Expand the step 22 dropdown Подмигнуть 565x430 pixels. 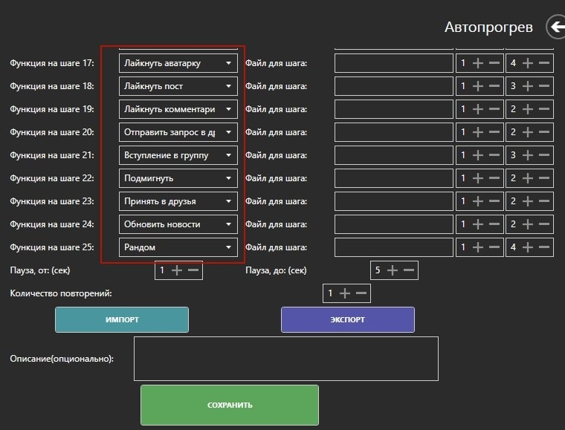coord(178,179)
